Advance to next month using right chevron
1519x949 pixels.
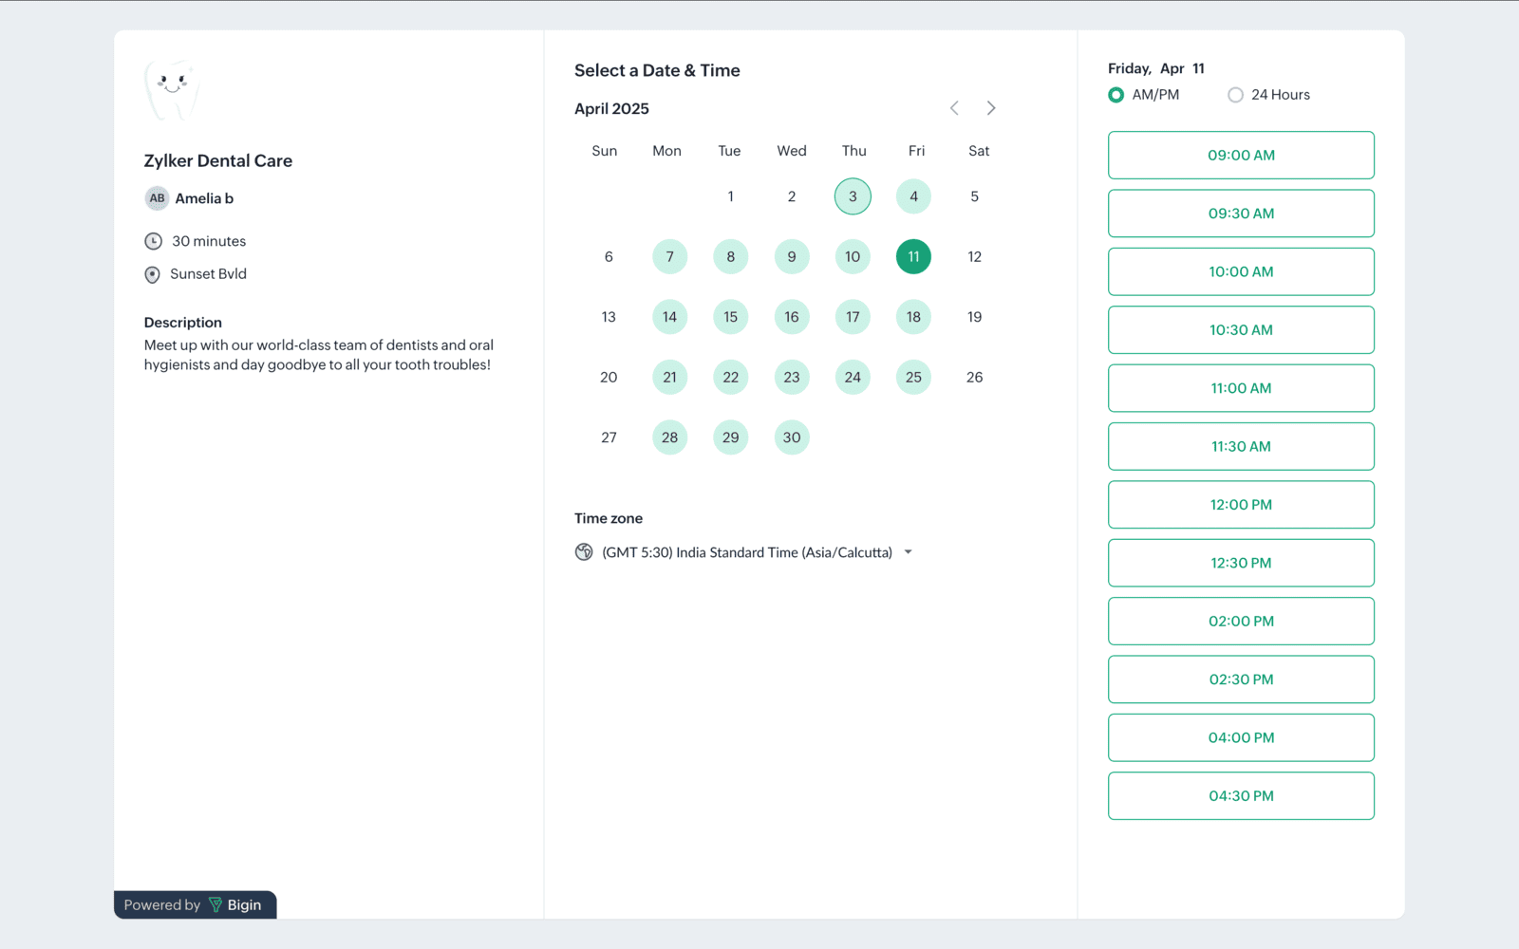(x=991, y=108)
